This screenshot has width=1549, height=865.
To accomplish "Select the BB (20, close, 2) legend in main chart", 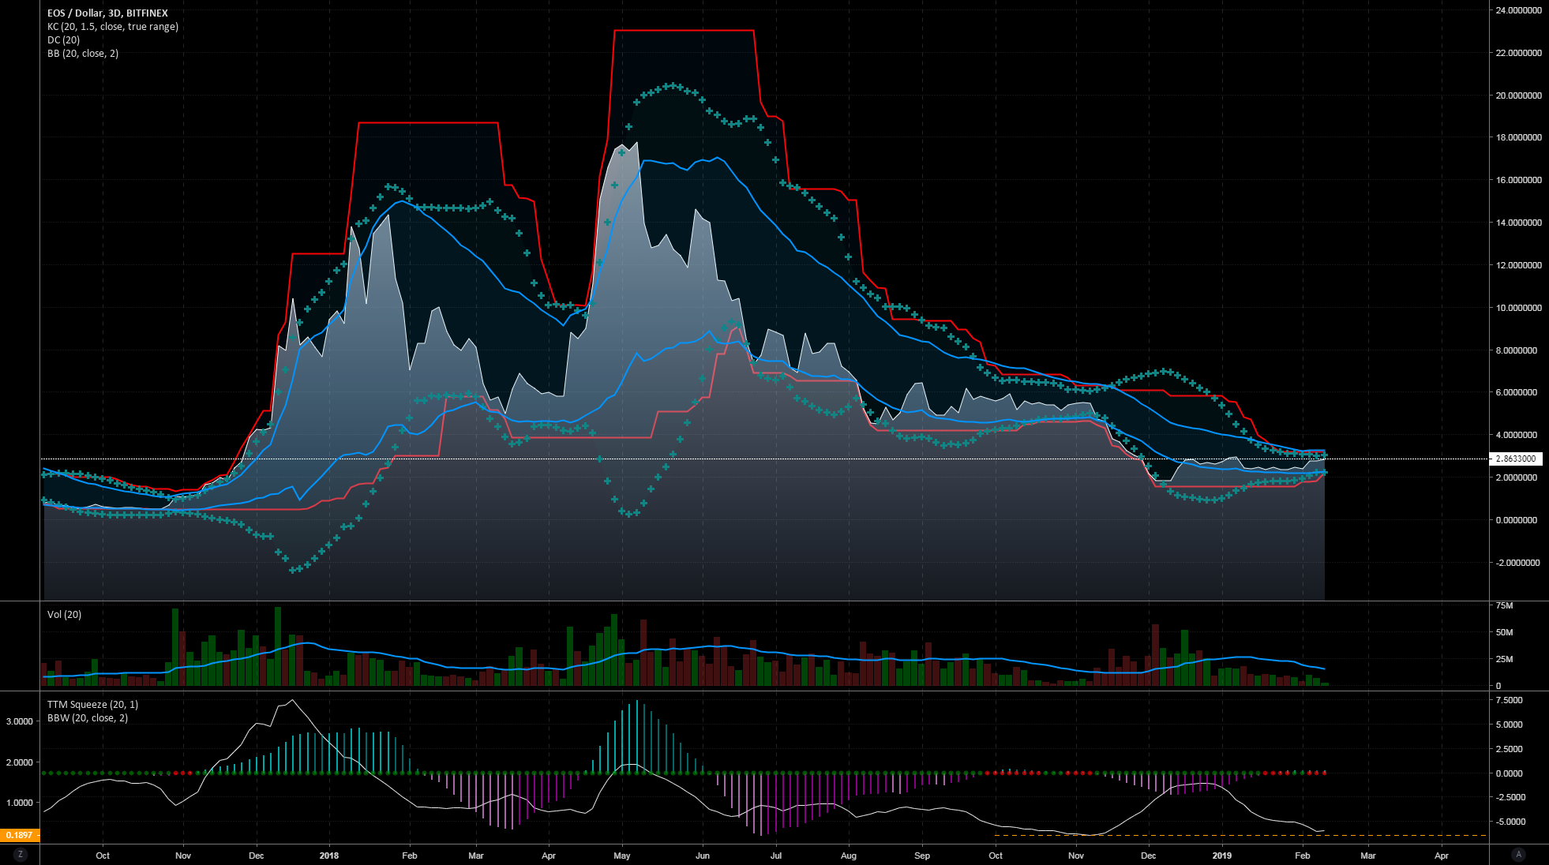I will pos(83,54).
